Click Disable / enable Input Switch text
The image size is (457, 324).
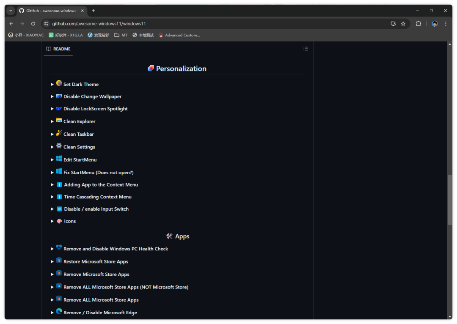point(96,209)
